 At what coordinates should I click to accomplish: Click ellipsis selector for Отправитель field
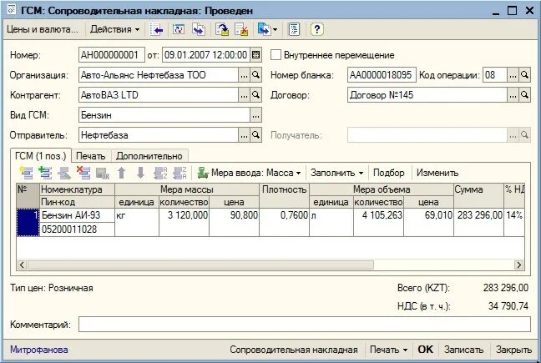point(244,135)
